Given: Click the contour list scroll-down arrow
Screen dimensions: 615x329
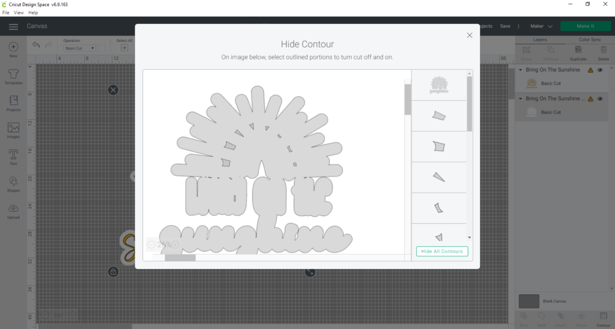Looking at the screenshot, I should 470,237.
